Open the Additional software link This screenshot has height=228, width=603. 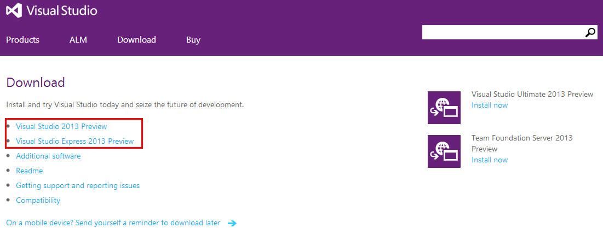click(48, 156)
